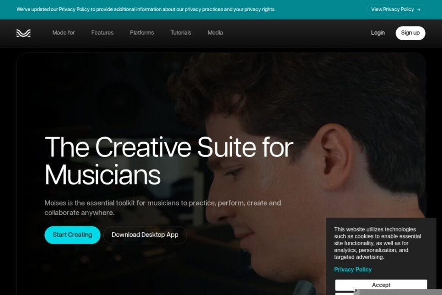The width and height of the screenshot is (442, 295).
Task: Open View Privacy Policy in banner
Action: pyautogui.click(x=396, y=10)
